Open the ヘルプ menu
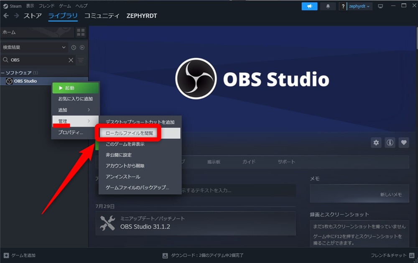The height and width of the screenshot is (263, 418). [x=82, y=6]
